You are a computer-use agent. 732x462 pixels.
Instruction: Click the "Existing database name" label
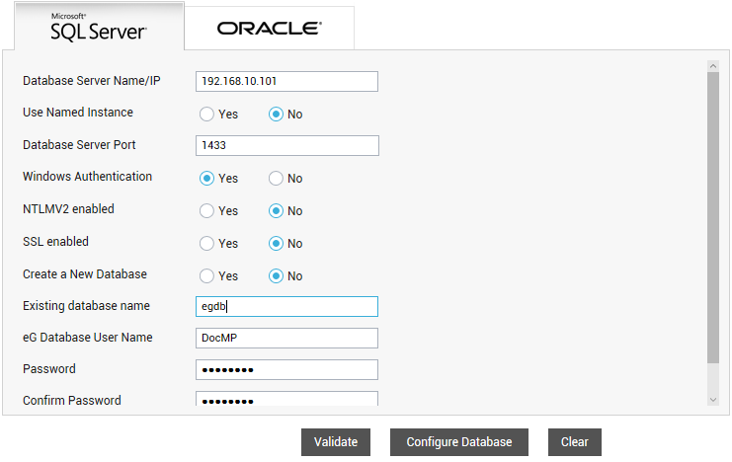[x=86, y=306]
